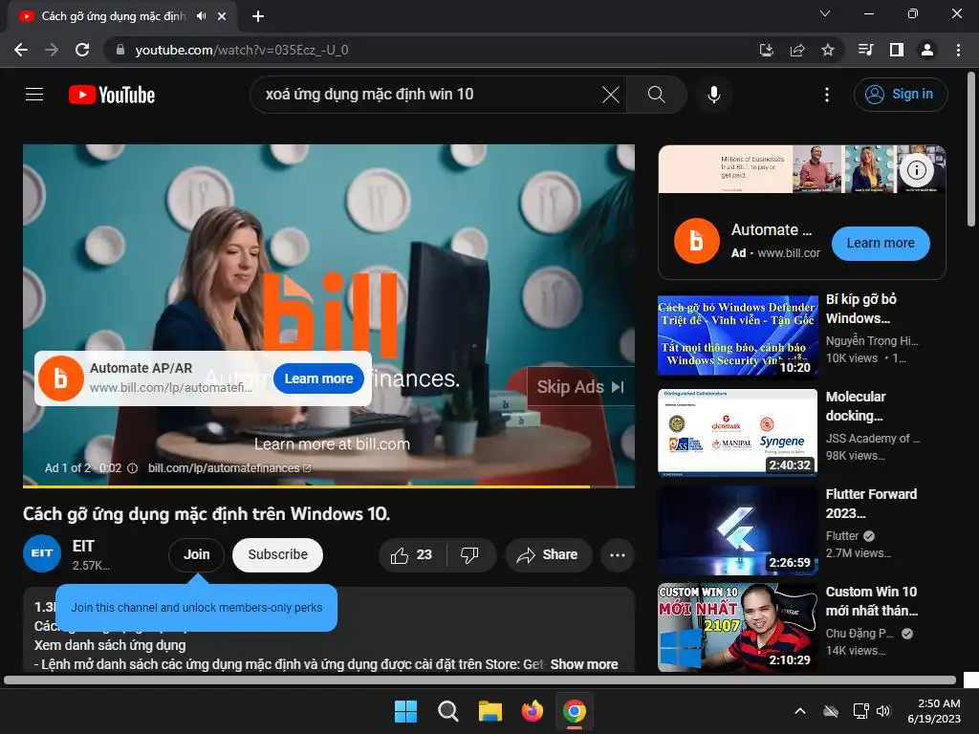
Task: Click Sign in button
Action: pyautogui.click(x=901, y=95)
